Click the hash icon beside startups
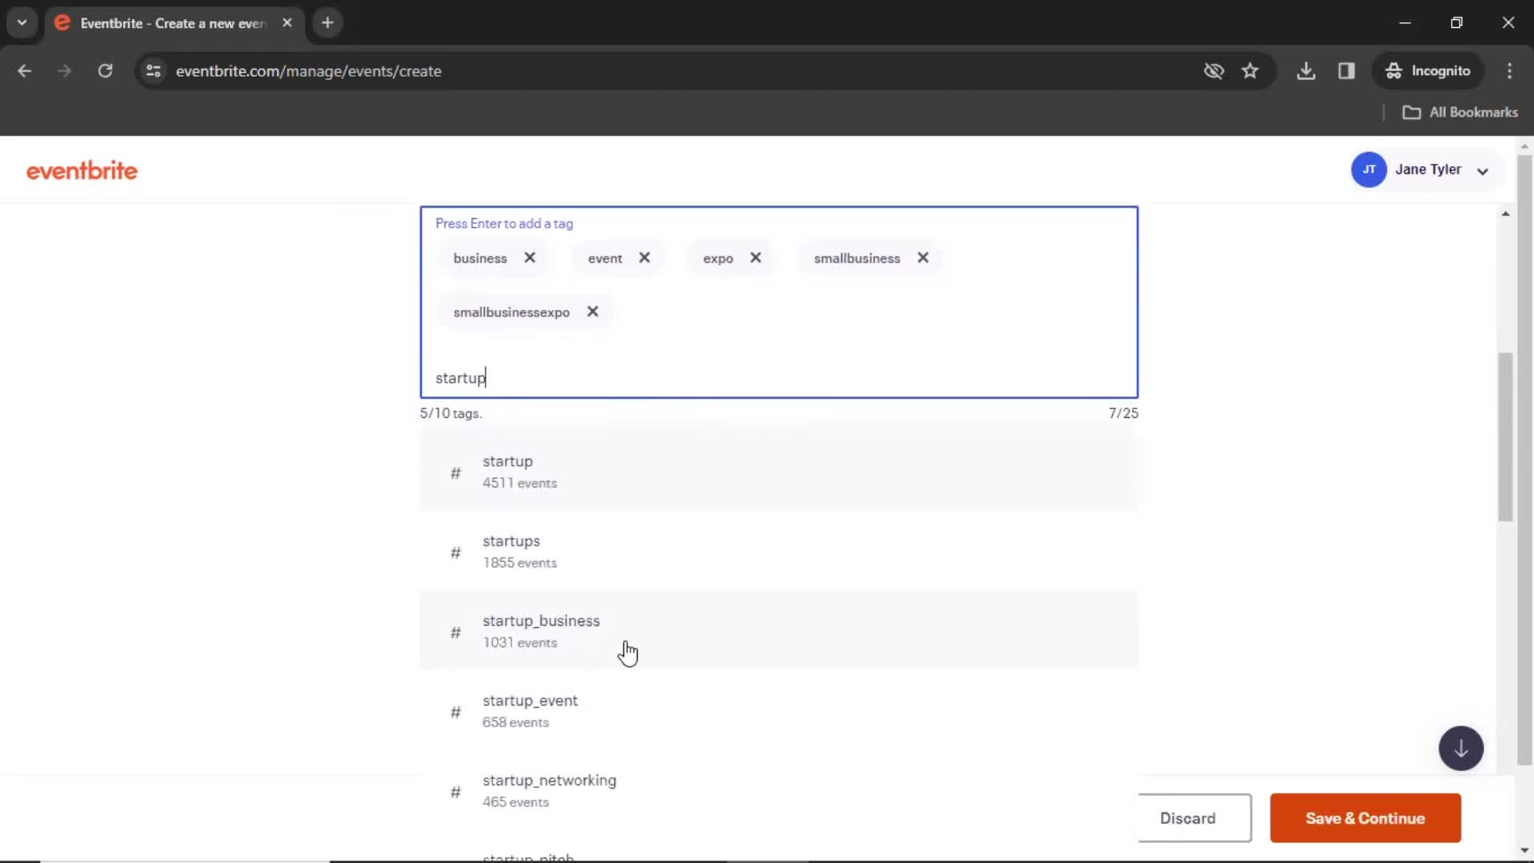Image resolution: width=1534 pixels, height=863 pixels. pos(455,552)
